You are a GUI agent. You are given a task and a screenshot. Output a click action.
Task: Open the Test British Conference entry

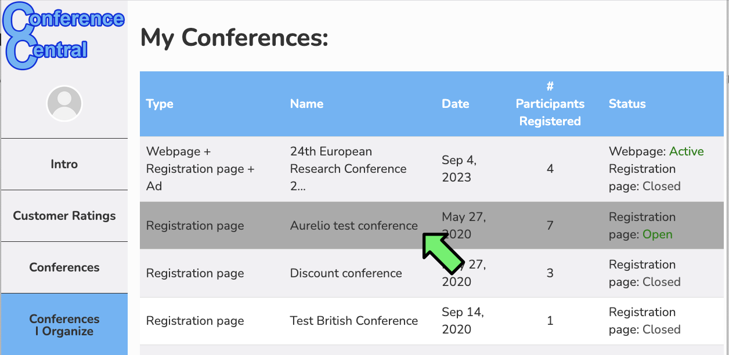point(354,321)
